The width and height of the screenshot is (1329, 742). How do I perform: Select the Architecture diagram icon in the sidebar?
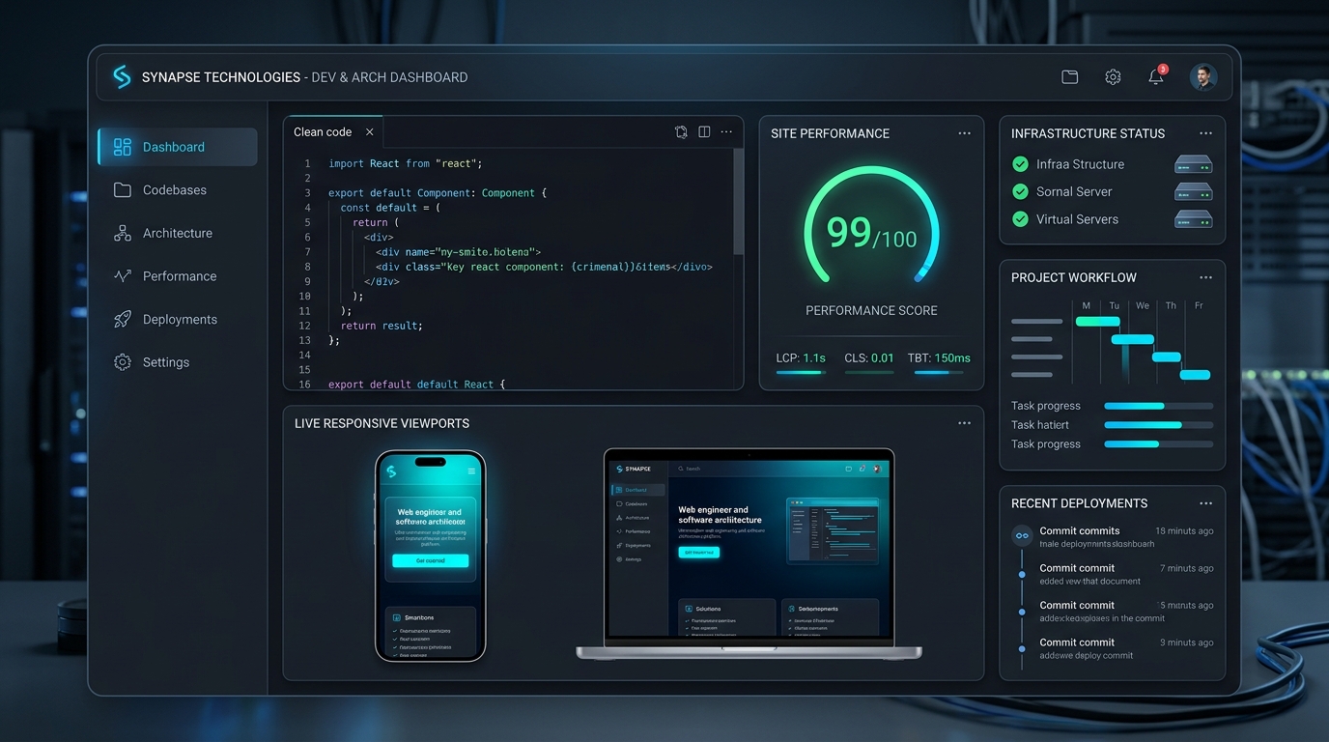click(123, 233)
